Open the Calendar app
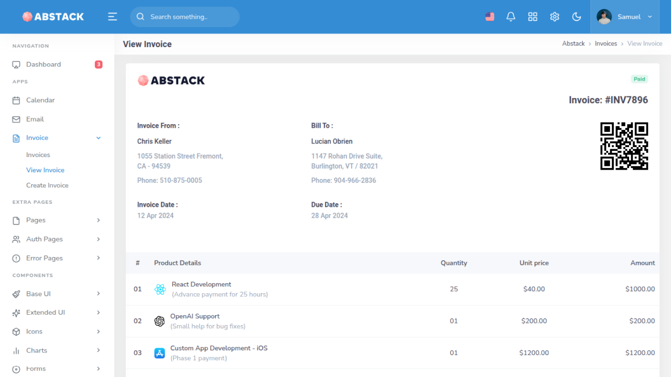 coord(57,100)
